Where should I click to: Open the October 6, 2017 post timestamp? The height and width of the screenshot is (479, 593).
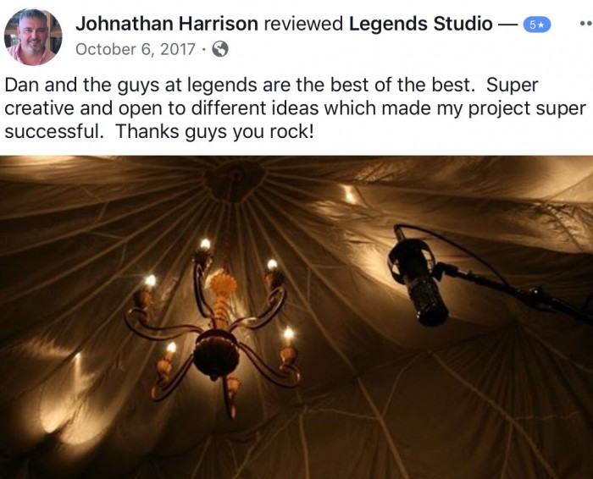(x=136, y=49)
